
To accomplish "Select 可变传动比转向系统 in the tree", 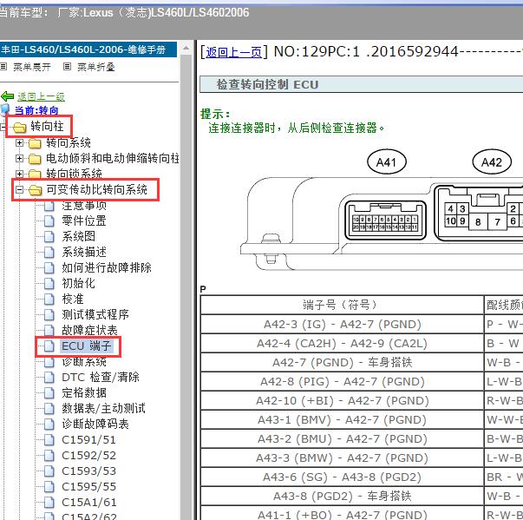I will [x=97, y=189].
